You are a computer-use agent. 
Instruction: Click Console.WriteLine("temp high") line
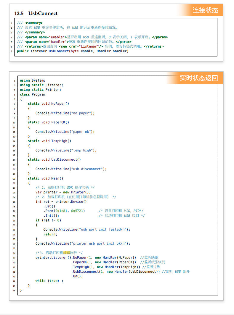[66, 151]
